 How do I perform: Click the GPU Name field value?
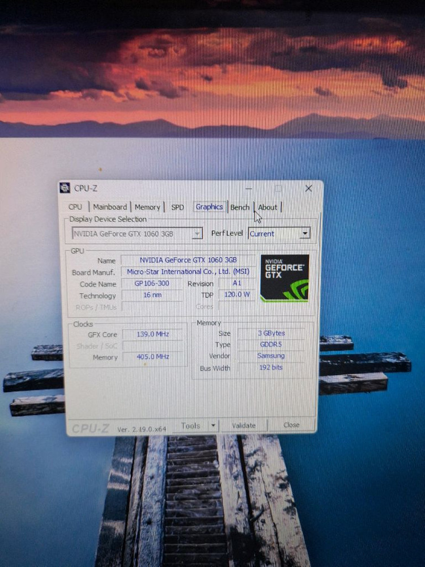[x=188, y=260]
